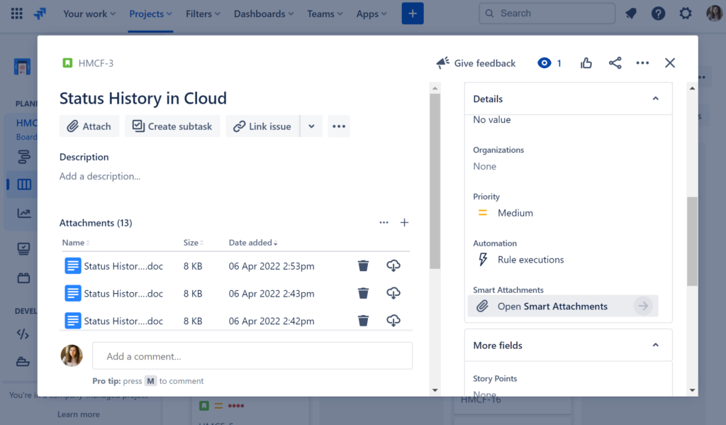Collapse the More fields section
The image size is (726, 425).
coord(655,345)
